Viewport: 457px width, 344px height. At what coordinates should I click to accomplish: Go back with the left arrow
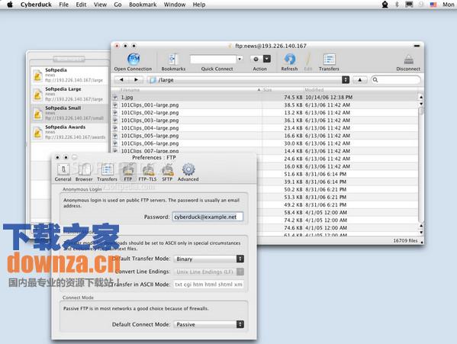121,80
